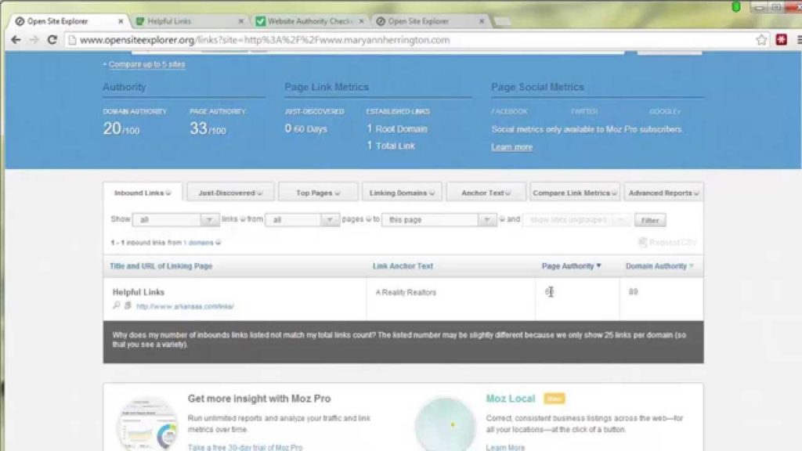Open the Anchor Text tab
This screenshot has height=451, width=802.
tap(486, 193)
